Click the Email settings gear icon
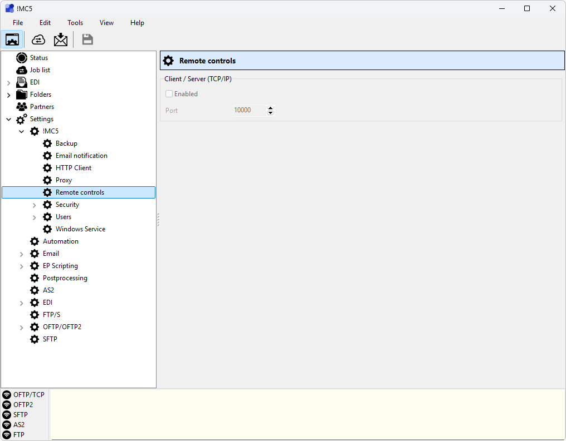The height and width of the screenshot is (441, 566). 35,254
